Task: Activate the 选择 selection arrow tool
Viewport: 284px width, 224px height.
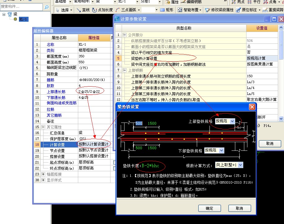Action: [x=62, y=10]
